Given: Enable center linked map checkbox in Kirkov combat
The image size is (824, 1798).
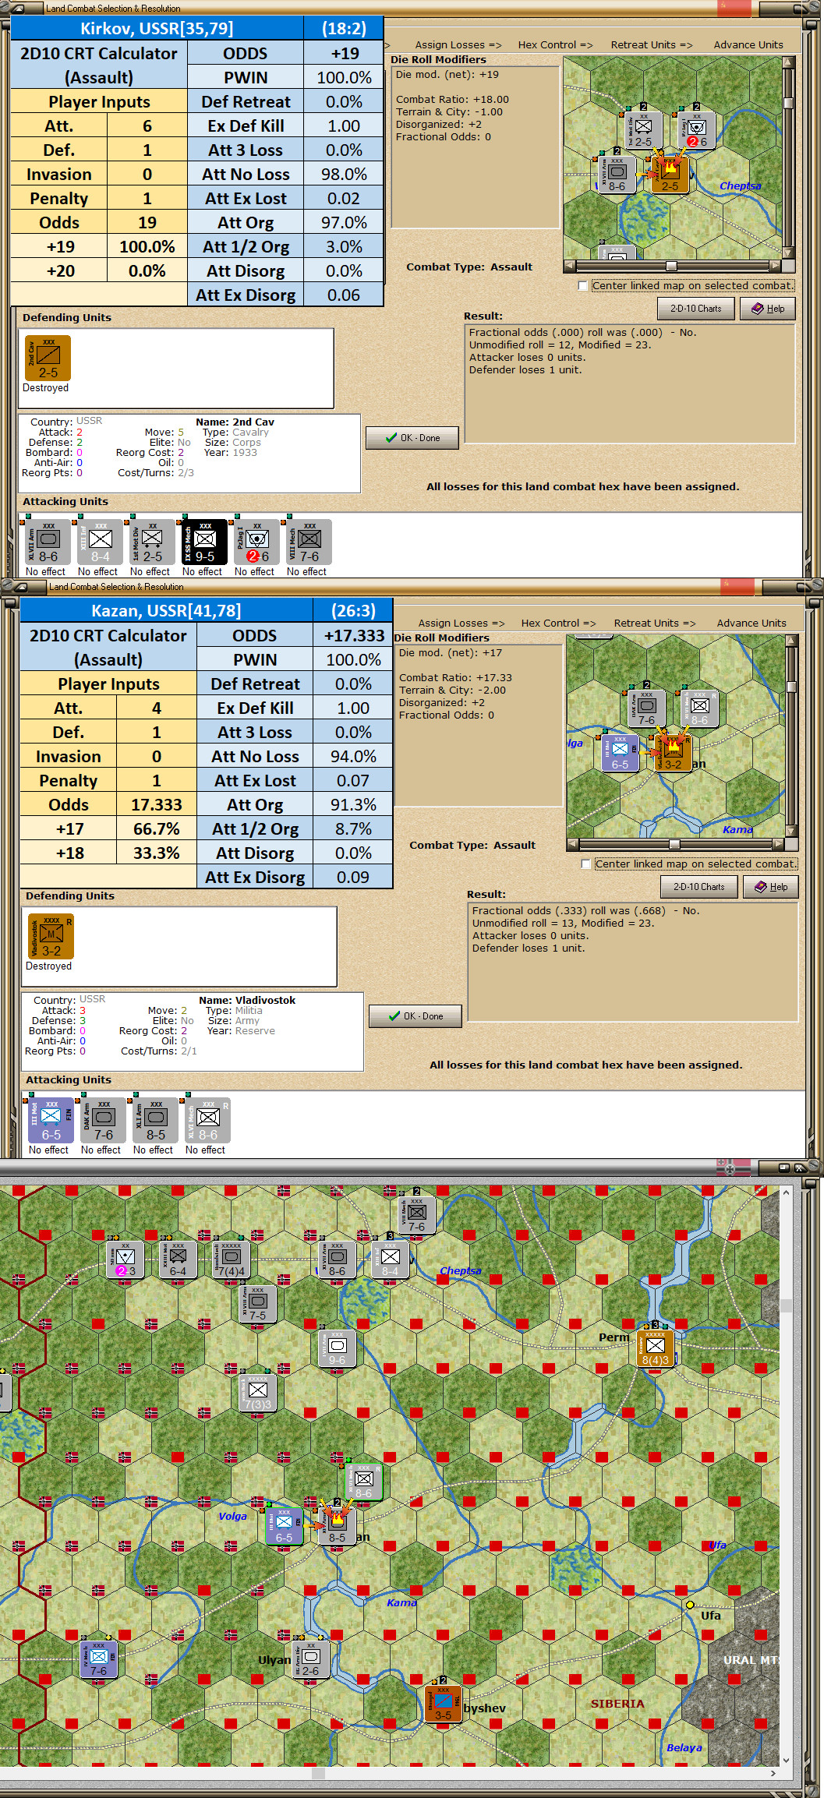Looking at the screenshot, I should click(583, 286).
